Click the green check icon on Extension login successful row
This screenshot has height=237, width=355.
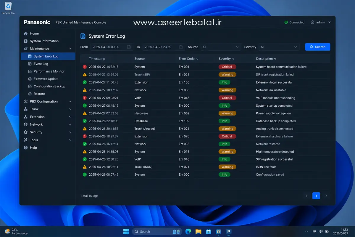[x=85, y=82]
